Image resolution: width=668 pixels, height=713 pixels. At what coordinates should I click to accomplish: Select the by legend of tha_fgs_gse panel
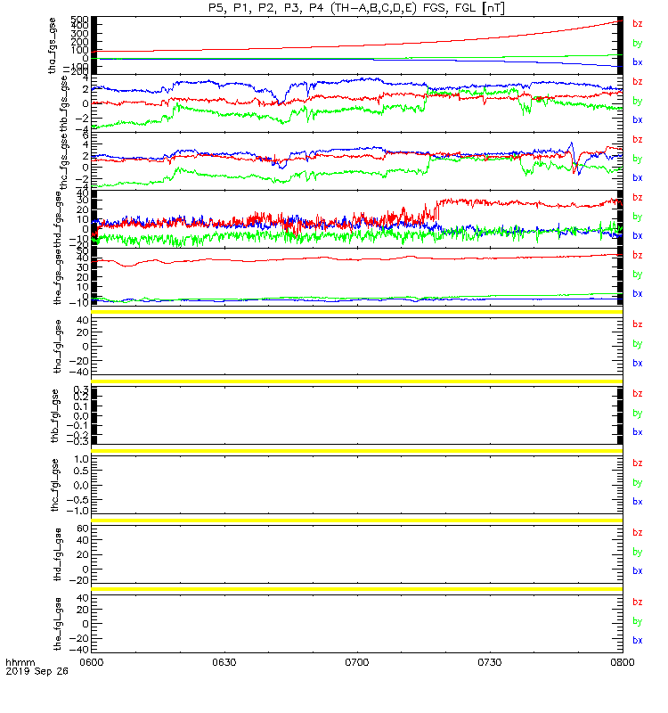(638, 43)
